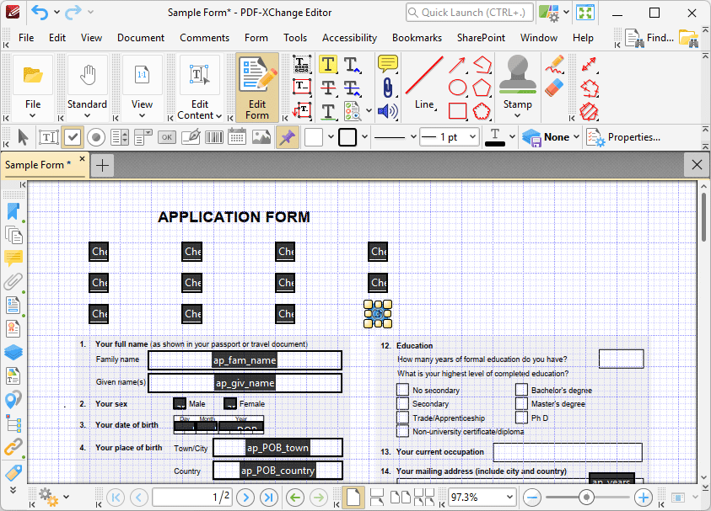
Task: Click the Properties... button
Action: pos(623,137)
